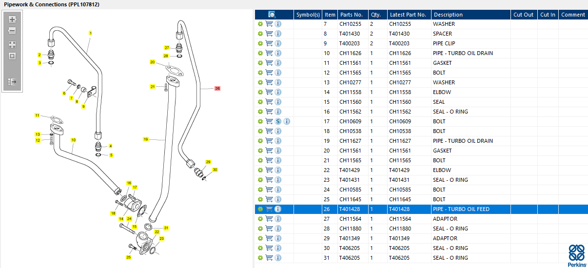Click the Description column header
Screen dimensions: 588x268
point(471,15)
